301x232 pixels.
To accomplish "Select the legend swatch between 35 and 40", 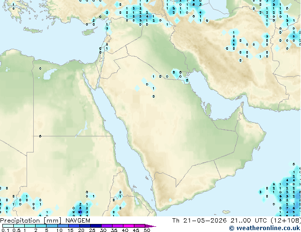I will click(x=118, y=226).
